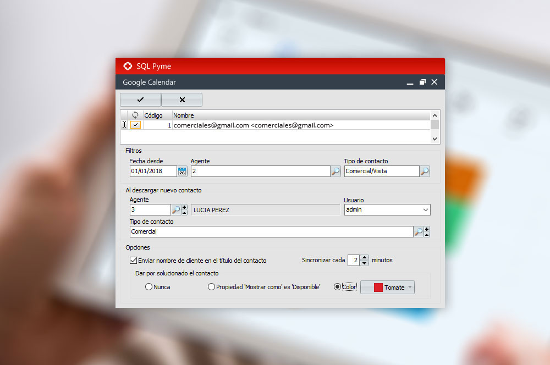Expand the Usuario admin dropdown

click(425, 209)
